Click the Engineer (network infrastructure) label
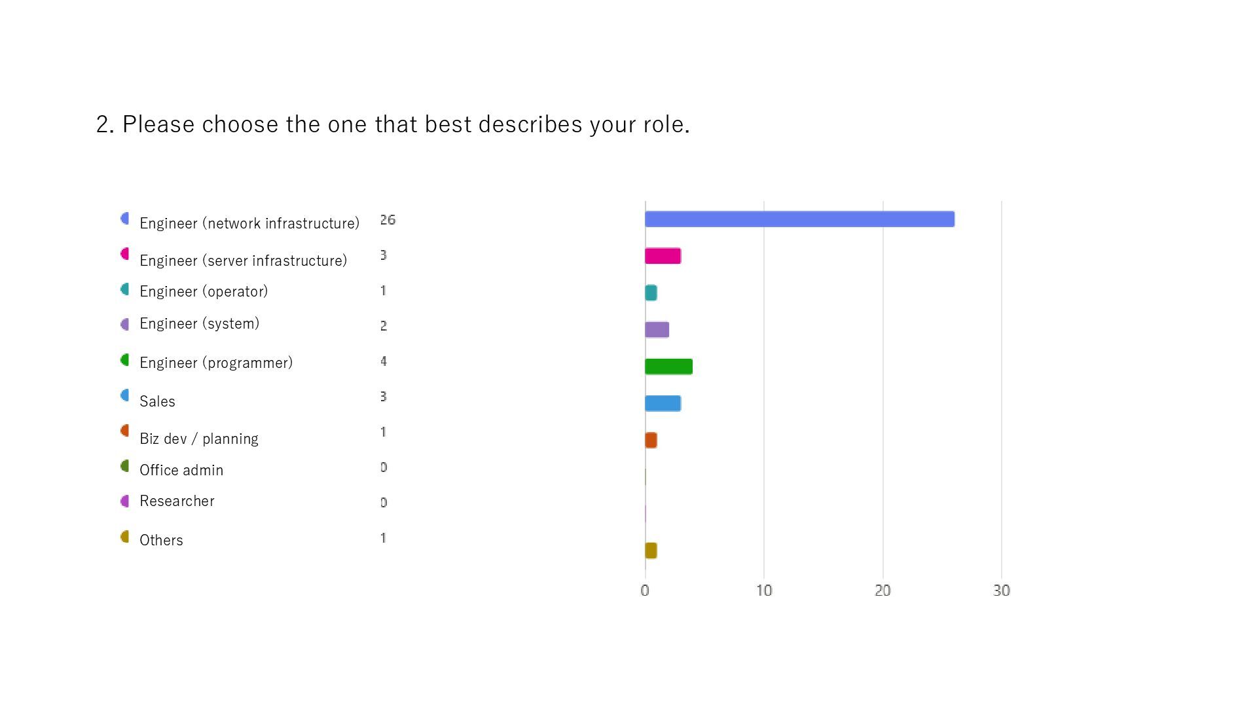Image resolution: width=1257 pixels, height=707 pixels. point(249,223)
